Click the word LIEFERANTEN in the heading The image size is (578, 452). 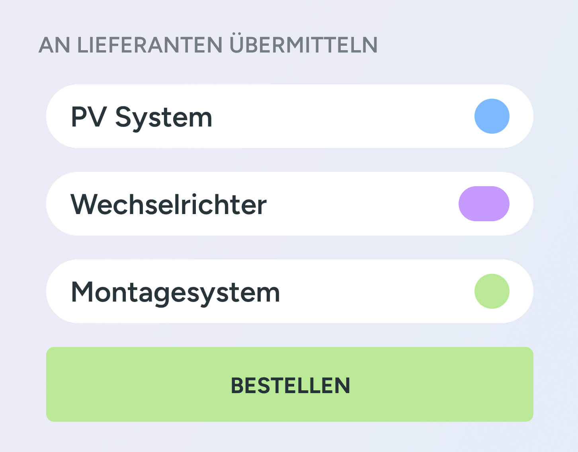pos(149,45)
